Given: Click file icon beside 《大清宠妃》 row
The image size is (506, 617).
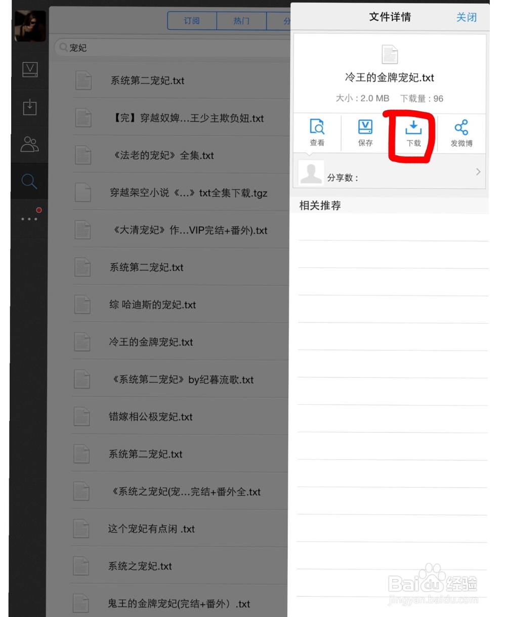Looking at the screenshot, I should click(83, 230).
